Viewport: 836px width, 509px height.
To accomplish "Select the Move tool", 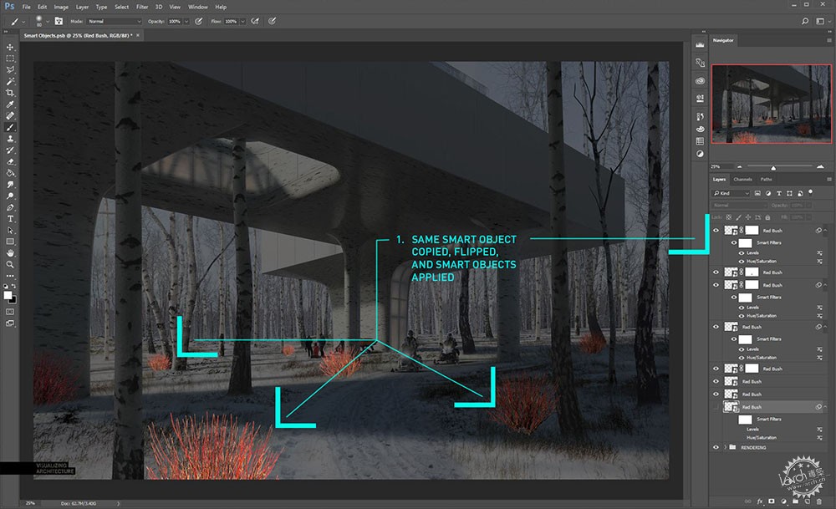I will [9, 47].
